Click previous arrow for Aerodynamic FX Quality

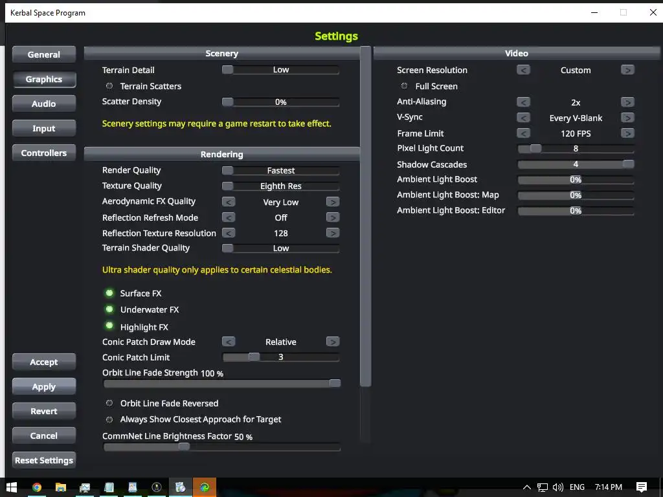[229, 202]
